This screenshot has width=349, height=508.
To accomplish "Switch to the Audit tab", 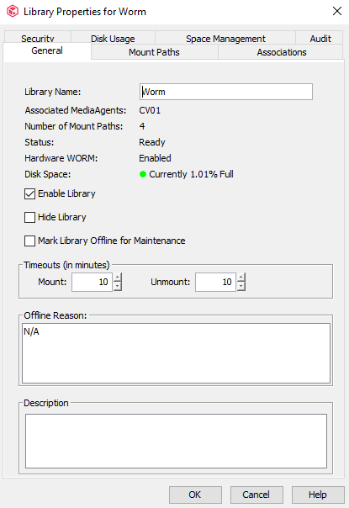I will [x=320, y=38].
